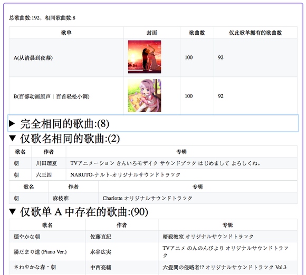Click the 歌单 column header
Screen dimensions: 306x275
click(66, 33)
